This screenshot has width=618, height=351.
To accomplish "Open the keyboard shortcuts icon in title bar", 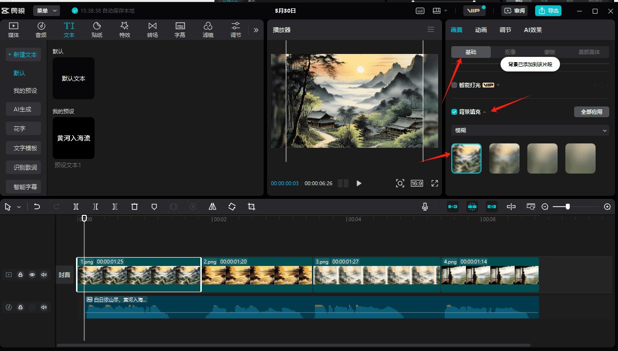I will click(x=420, y=11).
